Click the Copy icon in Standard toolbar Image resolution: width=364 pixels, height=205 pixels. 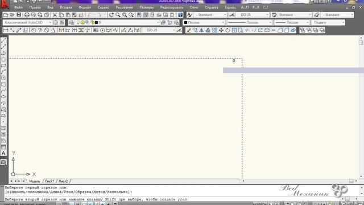(x=61, y=15)
